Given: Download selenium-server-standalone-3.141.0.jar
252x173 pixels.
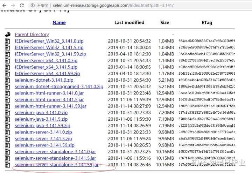Looking at the screenshot, I should click(55, 152).
